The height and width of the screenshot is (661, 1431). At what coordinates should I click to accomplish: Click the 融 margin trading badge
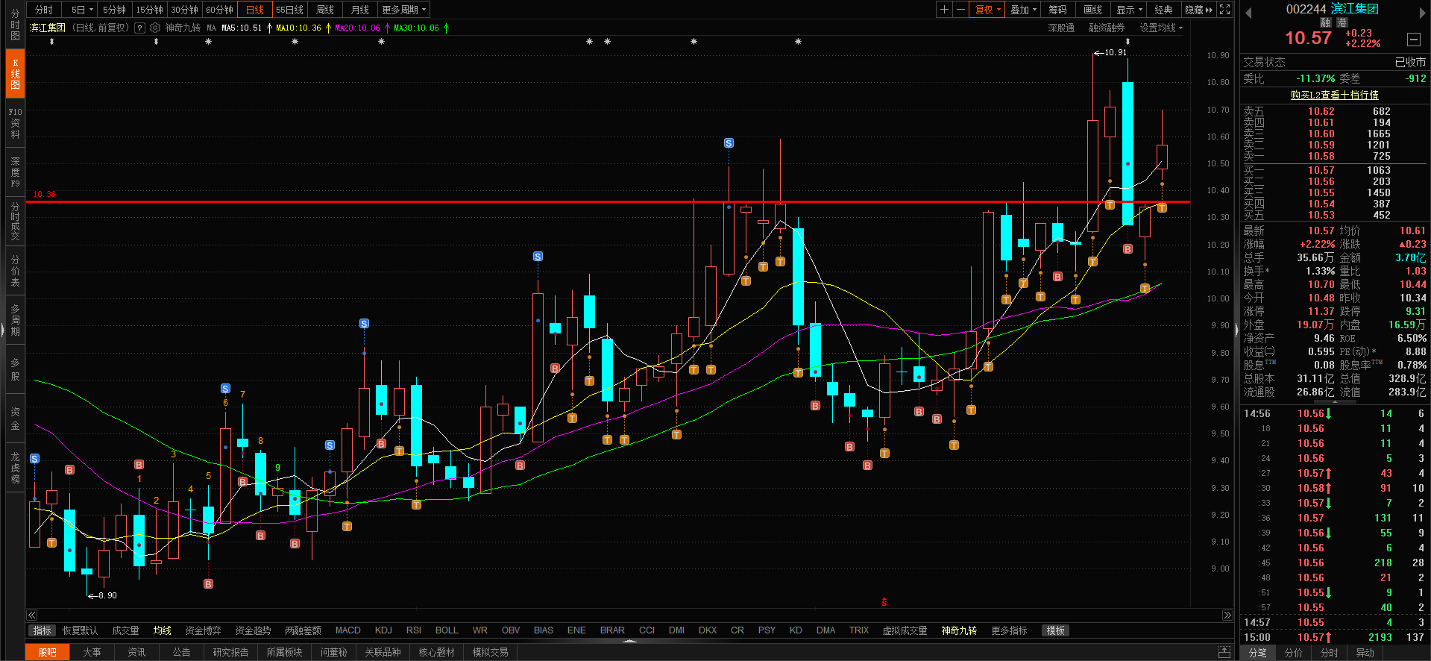click(1325, 23)
